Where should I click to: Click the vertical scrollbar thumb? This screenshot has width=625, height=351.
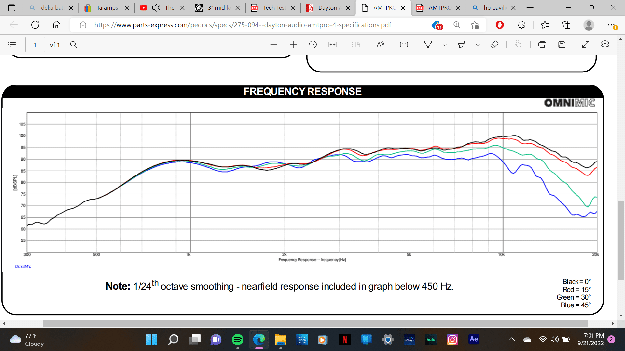(x=621, y=240)
